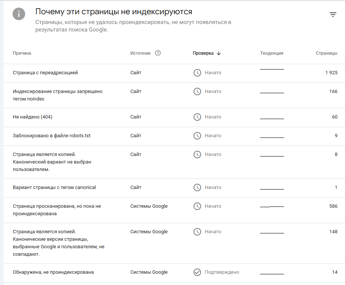
Task: Sort table by Тенденция column header
Action: tap(272, 53)
